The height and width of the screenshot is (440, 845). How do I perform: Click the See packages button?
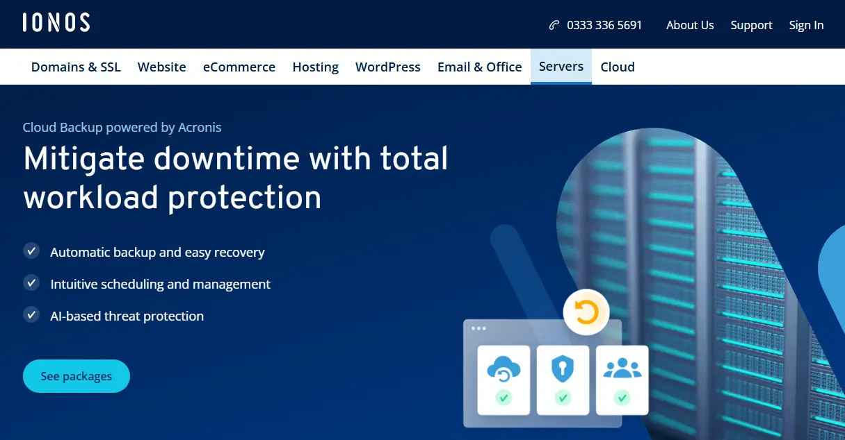pos(76,375)
